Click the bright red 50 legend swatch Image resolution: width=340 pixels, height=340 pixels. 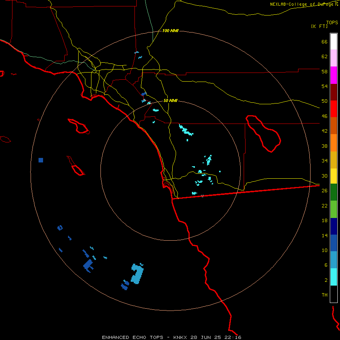(x=334, y=109)
